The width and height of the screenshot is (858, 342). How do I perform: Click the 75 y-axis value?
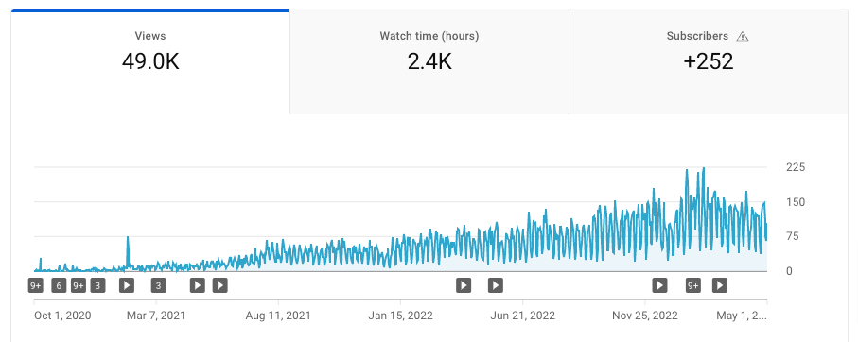[x=793, y=236]
